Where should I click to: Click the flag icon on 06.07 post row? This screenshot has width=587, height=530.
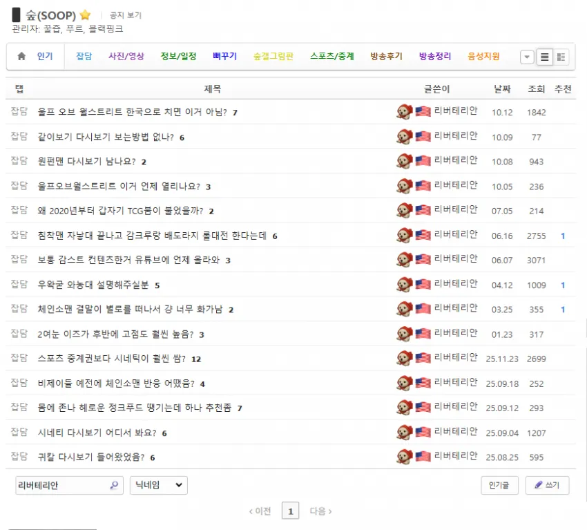(423, 260)
